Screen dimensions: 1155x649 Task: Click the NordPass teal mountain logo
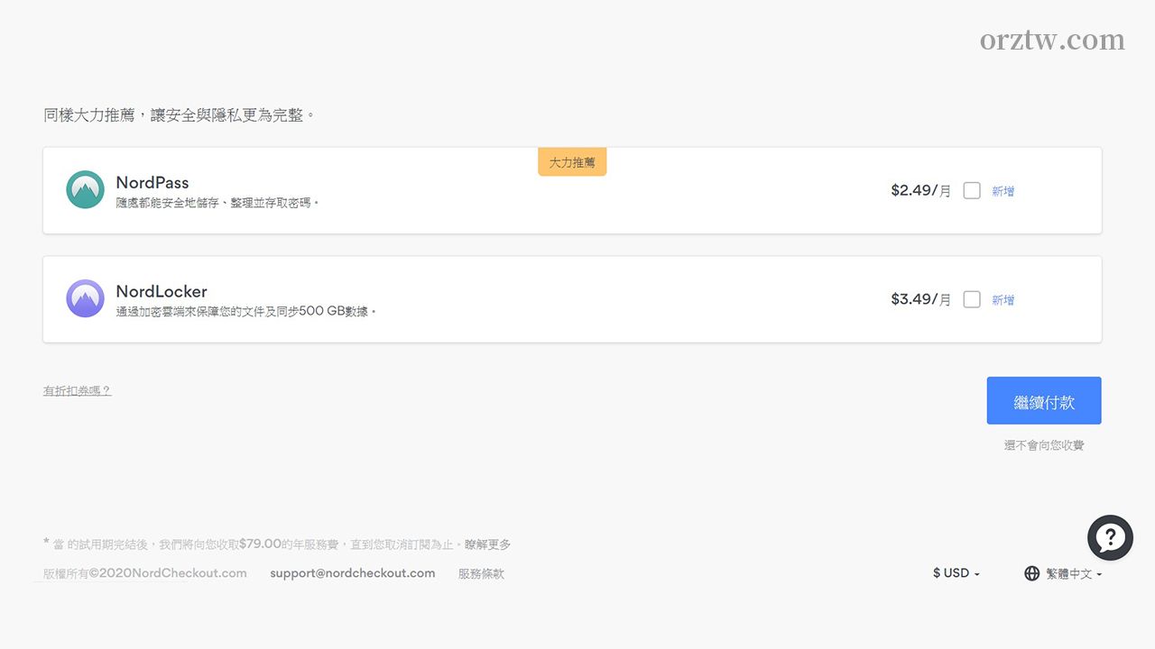click(x=86, y=190)
